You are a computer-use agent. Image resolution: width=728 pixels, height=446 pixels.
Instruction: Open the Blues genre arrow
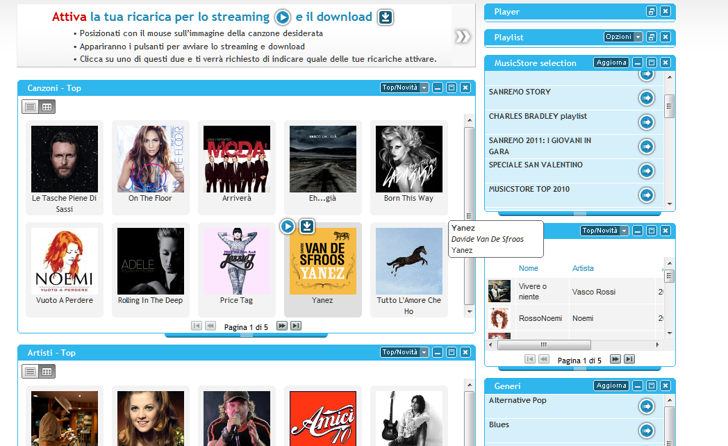[646, 431]
